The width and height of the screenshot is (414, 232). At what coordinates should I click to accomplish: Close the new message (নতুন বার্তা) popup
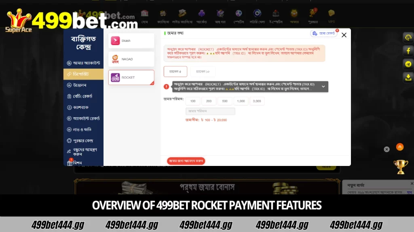[412, 183]
